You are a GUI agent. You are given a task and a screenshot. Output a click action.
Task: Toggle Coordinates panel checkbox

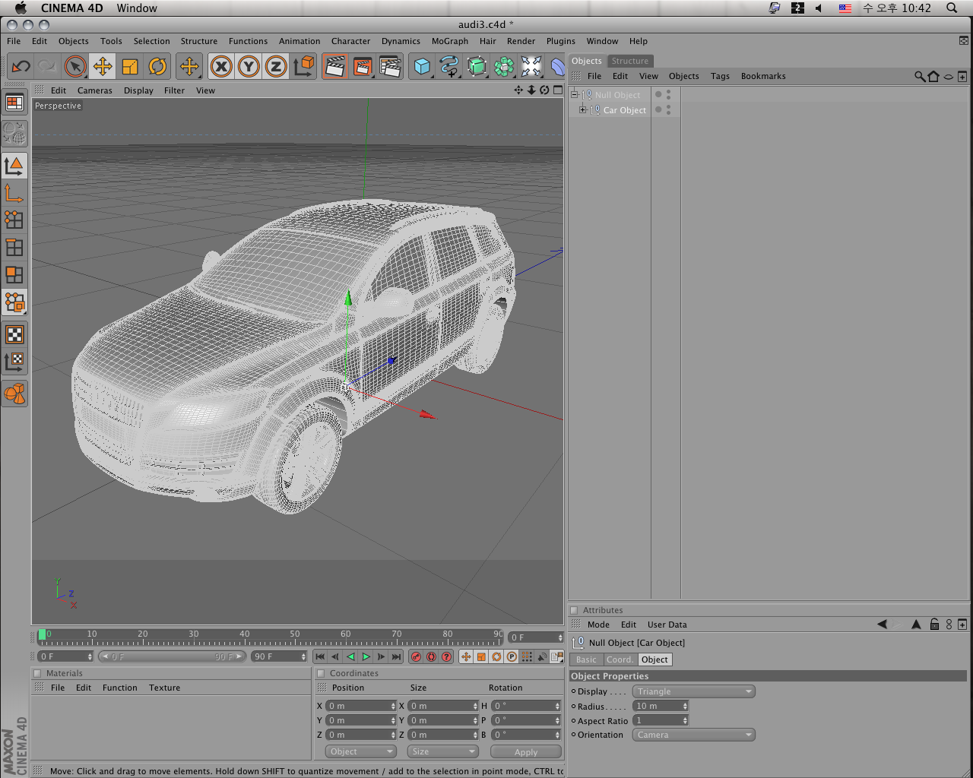pos(321,673)
